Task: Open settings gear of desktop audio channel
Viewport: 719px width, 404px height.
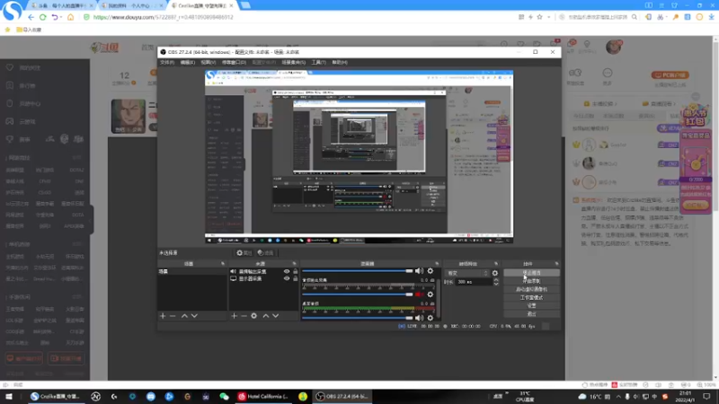Action: click(431, 294)
